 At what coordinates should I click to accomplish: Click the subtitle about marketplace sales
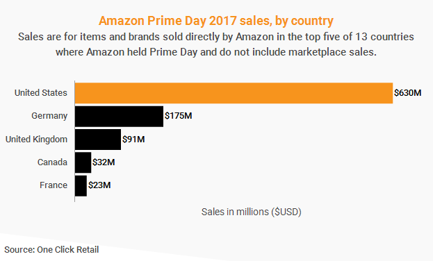point(216,44)
